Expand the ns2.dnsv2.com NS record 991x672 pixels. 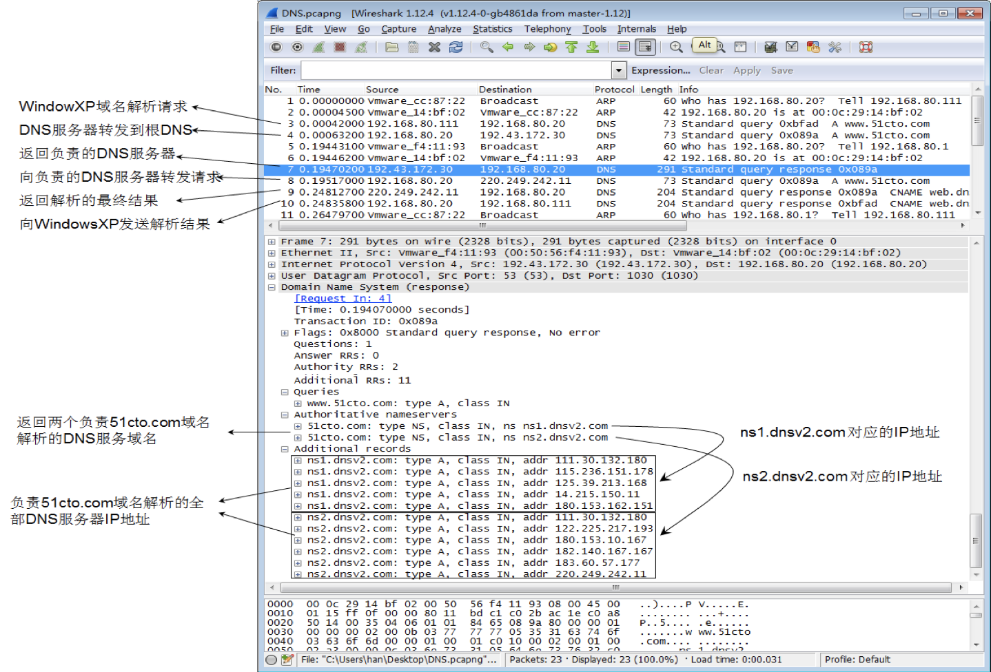tap(298, 438)
